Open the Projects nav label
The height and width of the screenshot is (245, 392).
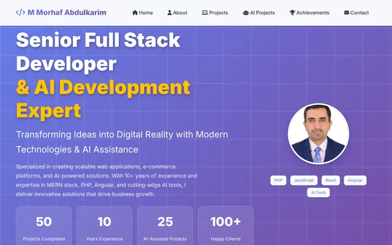pyautogui.click(x=219, y=13)
